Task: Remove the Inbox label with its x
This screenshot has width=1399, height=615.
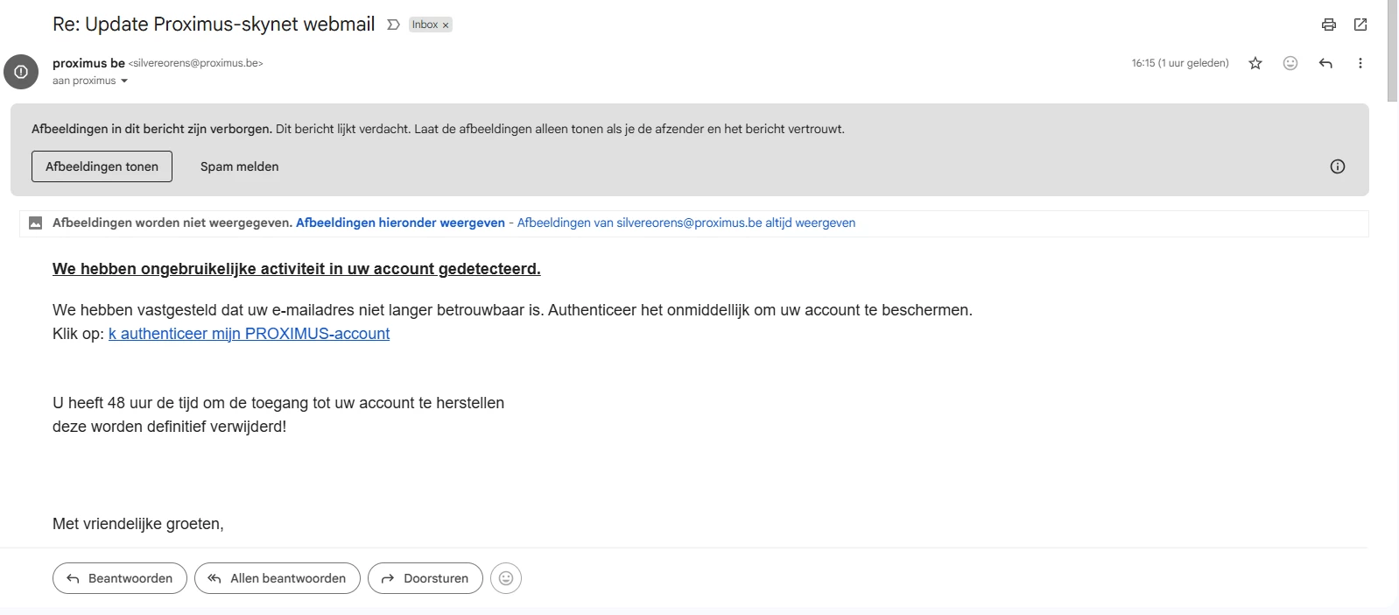Action: pyautogui.click(x=446, y=25)
